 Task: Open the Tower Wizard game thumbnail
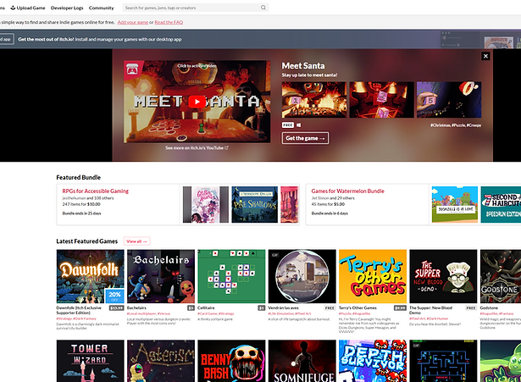point(91,361)
